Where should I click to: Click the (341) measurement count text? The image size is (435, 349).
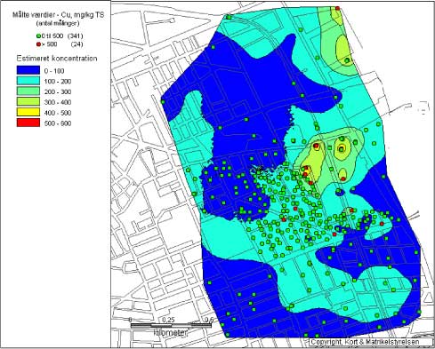(x=75, y=36)
